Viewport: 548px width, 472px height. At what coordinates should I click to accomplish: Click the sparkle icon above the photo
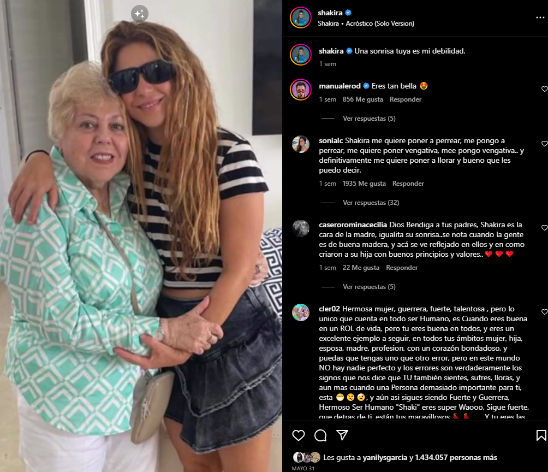pyautogui.click(x=139, y=14)
